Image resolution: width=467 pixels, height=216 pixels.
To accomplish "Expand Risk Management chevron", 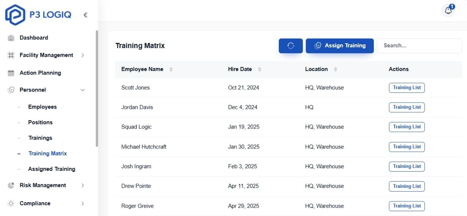I will pos(83,185).
